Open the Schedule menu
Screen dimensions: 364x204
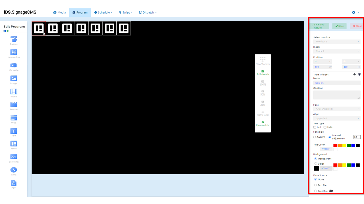coord(103,12)
